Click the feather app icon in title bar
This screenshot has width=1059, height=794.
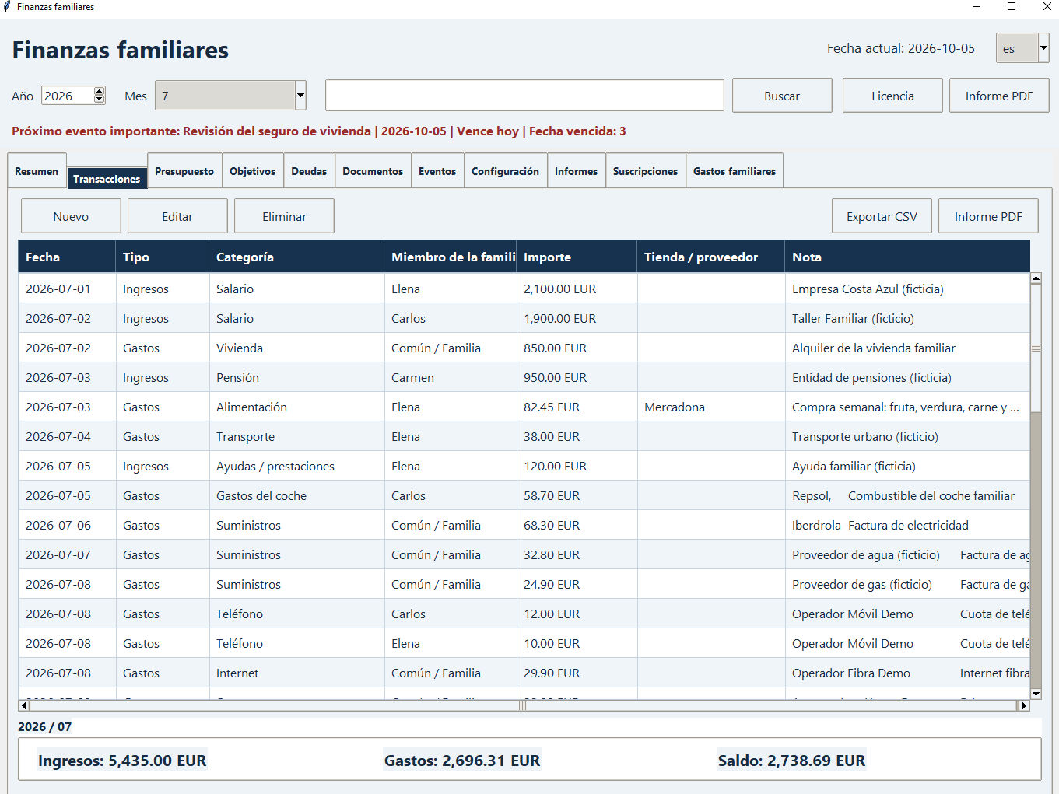[7, 7]
